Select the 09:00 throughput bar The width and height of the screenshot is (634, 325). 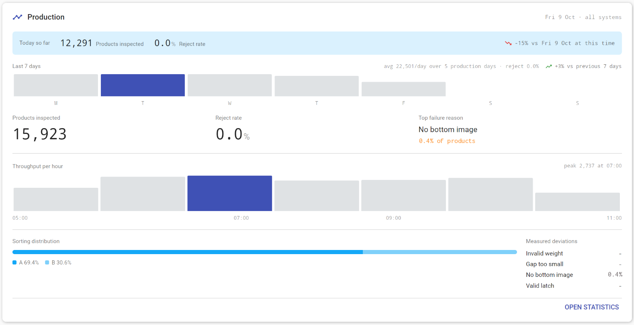[404, 196]
